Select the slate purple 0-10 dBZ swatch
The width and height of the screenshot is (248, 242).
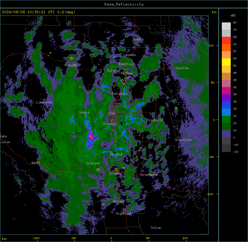[226, 134]
